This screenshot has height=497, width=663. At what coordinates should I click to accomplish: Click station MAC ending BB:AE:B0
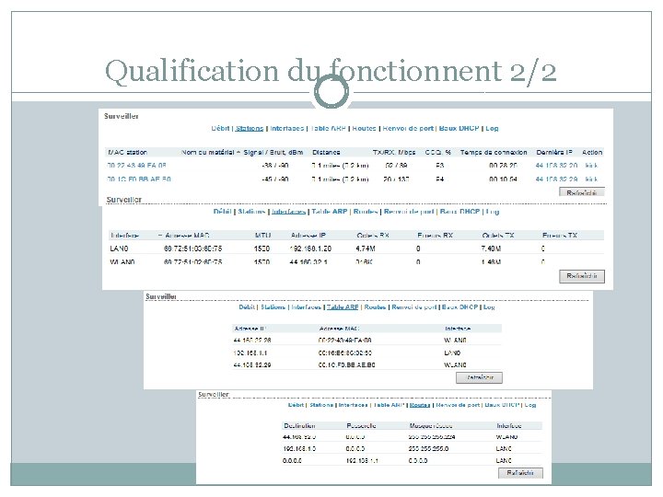pyautogui.click(x=139, y=179)
